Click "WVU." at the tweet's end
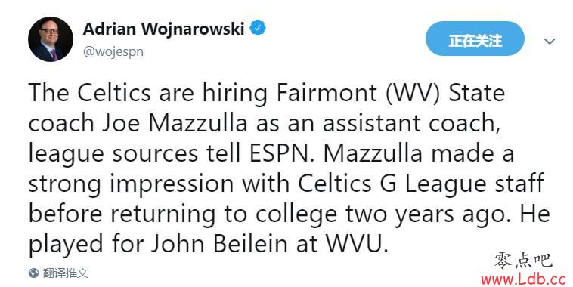 point(357,243)
